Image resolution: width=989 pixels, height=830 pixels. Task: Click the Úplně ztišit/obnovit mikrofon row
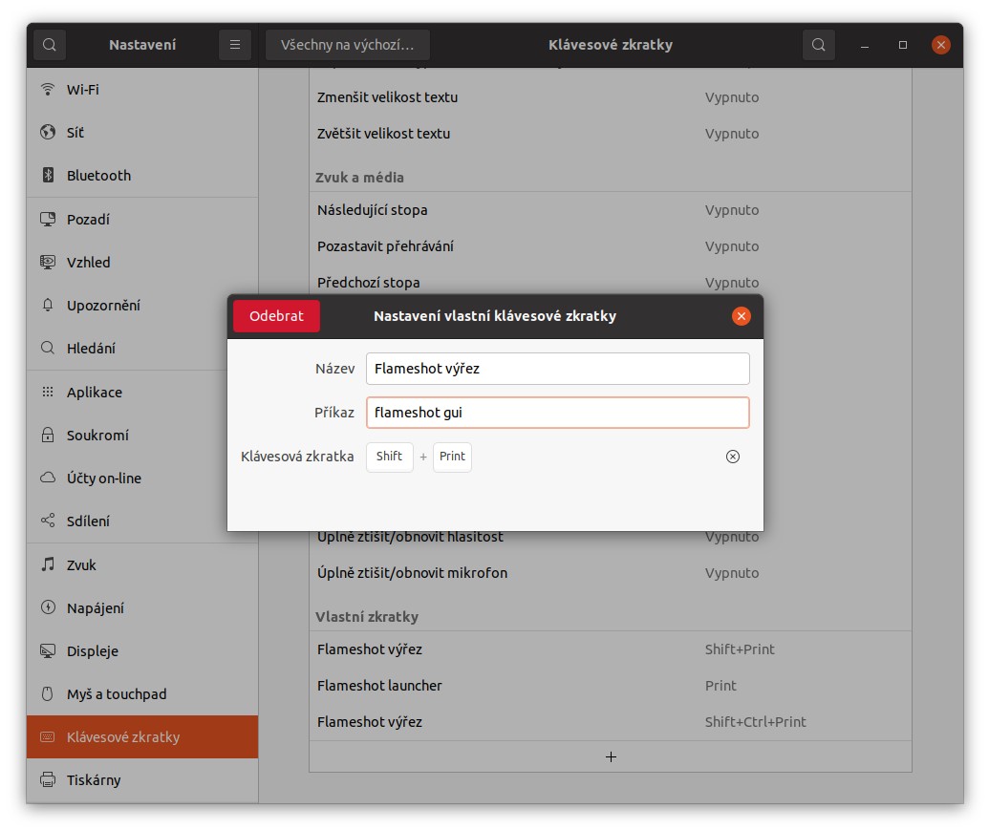pyautogui.click(x=611, y=573)
